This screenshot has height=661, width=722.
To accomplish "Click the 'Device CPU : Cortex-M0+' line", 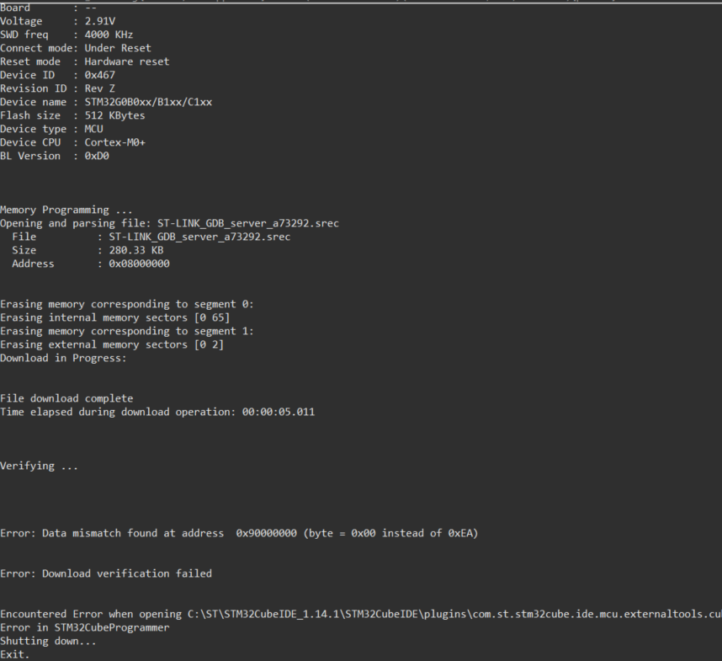I will tap(72, 142).
